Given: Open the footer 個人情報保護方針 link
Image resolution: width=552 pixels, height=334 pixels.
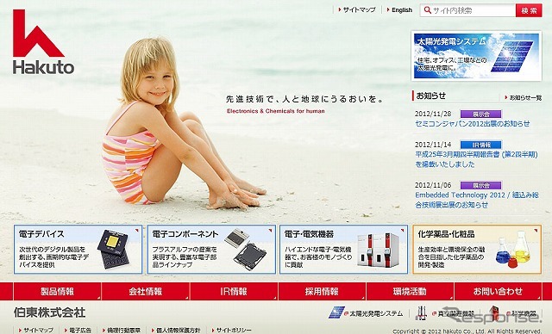Looking at the screenshot, I should pyautogui.click(x=179, y=331).
